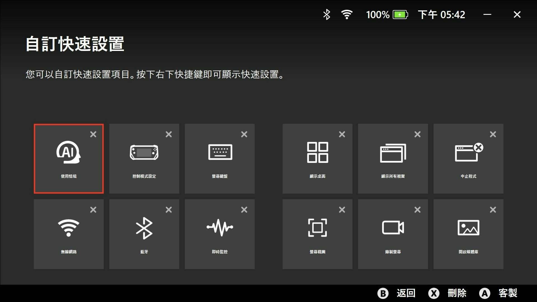
Task: Remove the 螢幕鍵盤 tile with its X
Action: tap(244, 134)
